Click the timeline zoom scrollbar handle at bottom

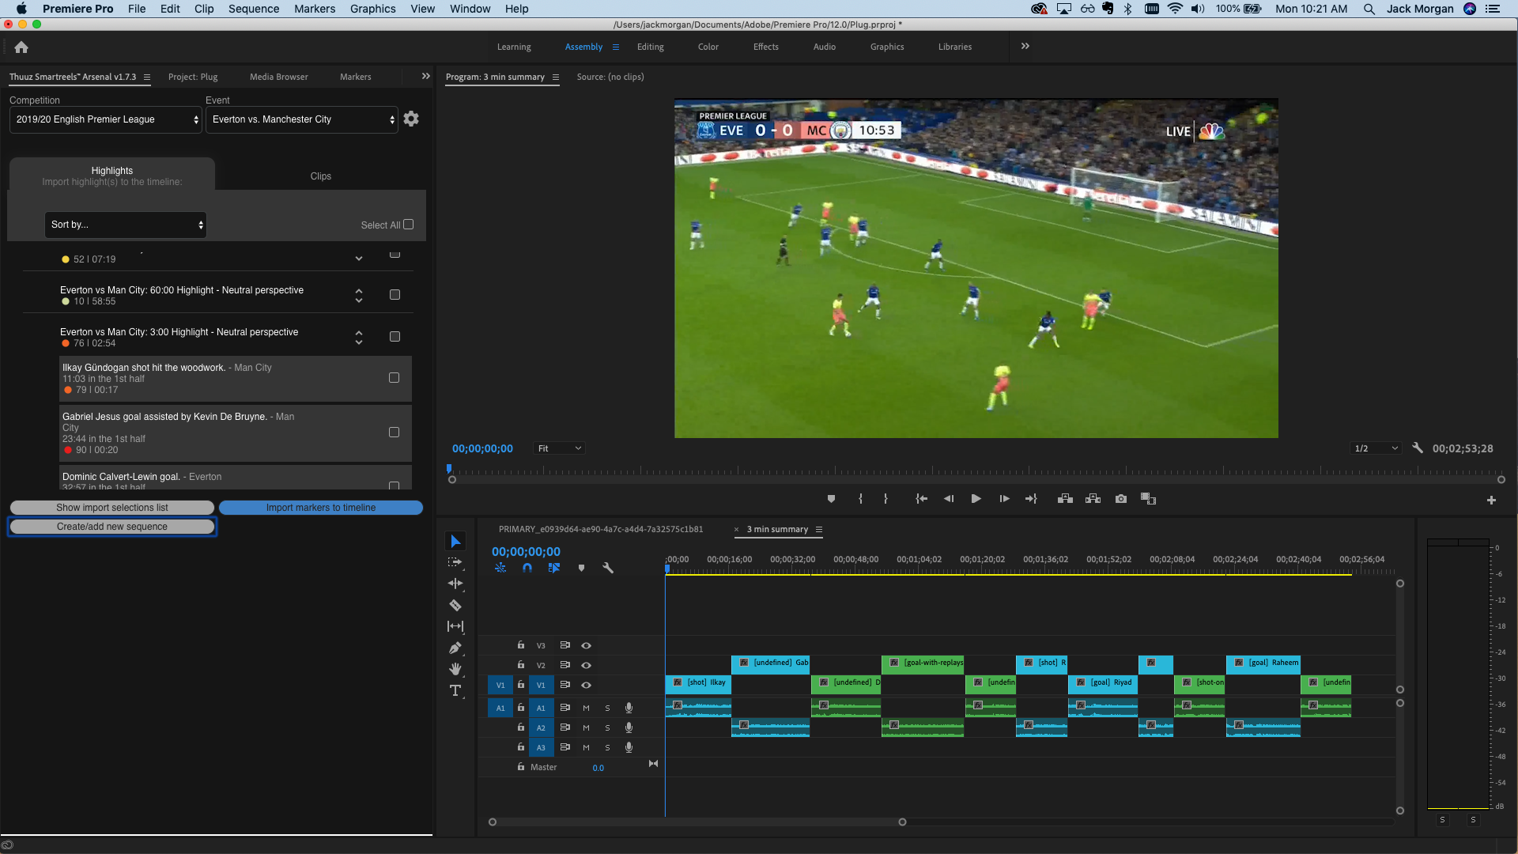pyautogui.click(x=902, y=822)
